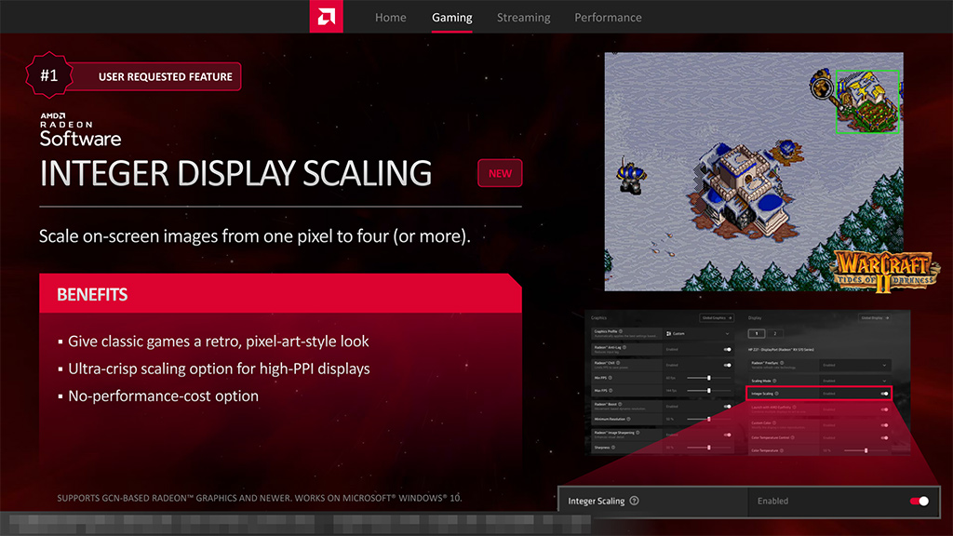Click the Global Graphics button

click(717, 318)
